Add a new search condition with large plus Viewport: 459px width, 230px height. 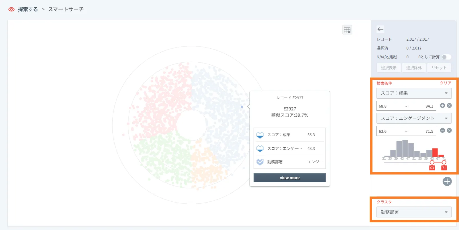(447, 181)
